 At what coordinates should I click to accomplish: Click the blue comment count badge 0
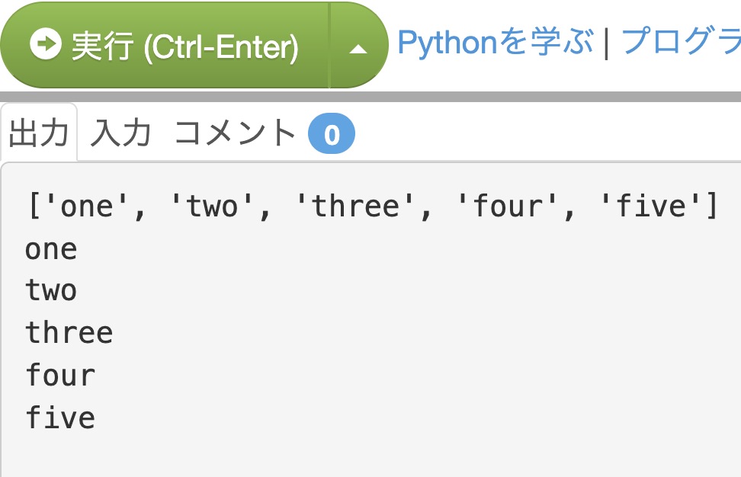[x=332, y=133]
